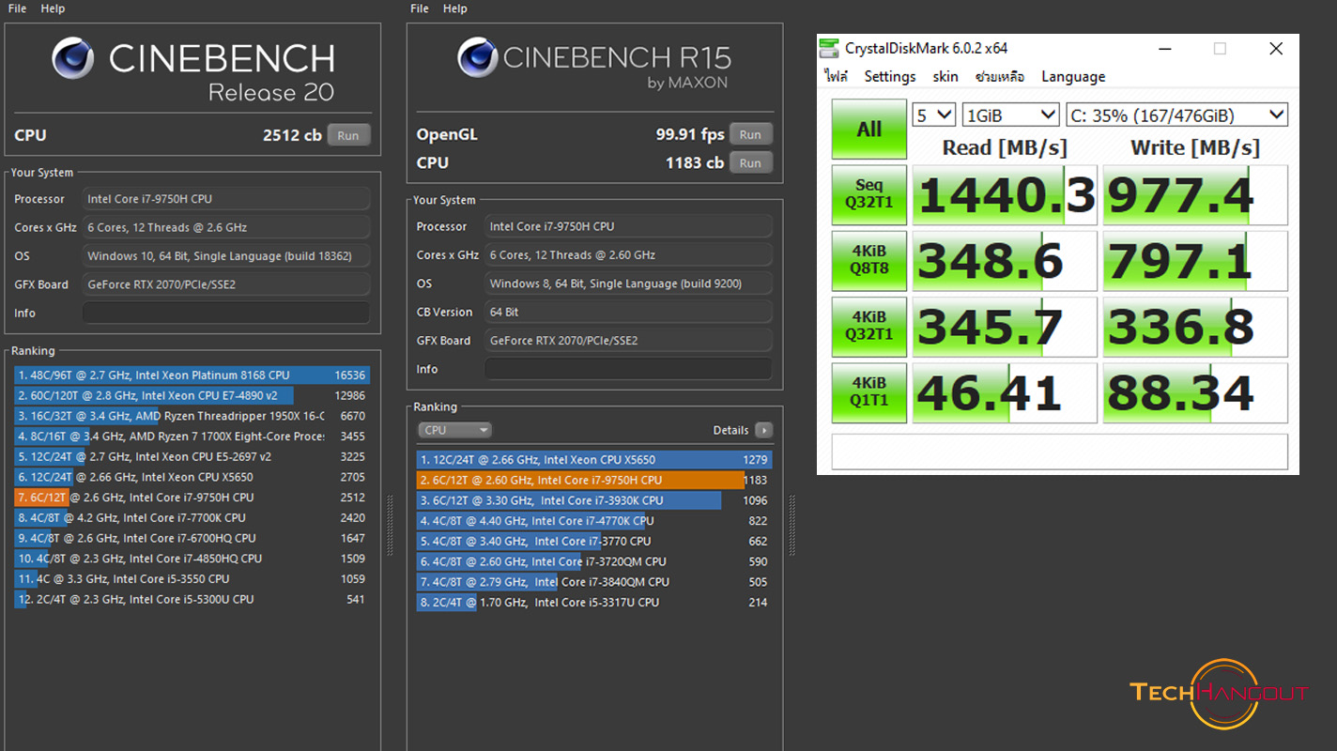Screen dimensions: 1337x751
Task: Open File menu in Cinebench R15
Action: pyautogui.click(x=420, y=8)
